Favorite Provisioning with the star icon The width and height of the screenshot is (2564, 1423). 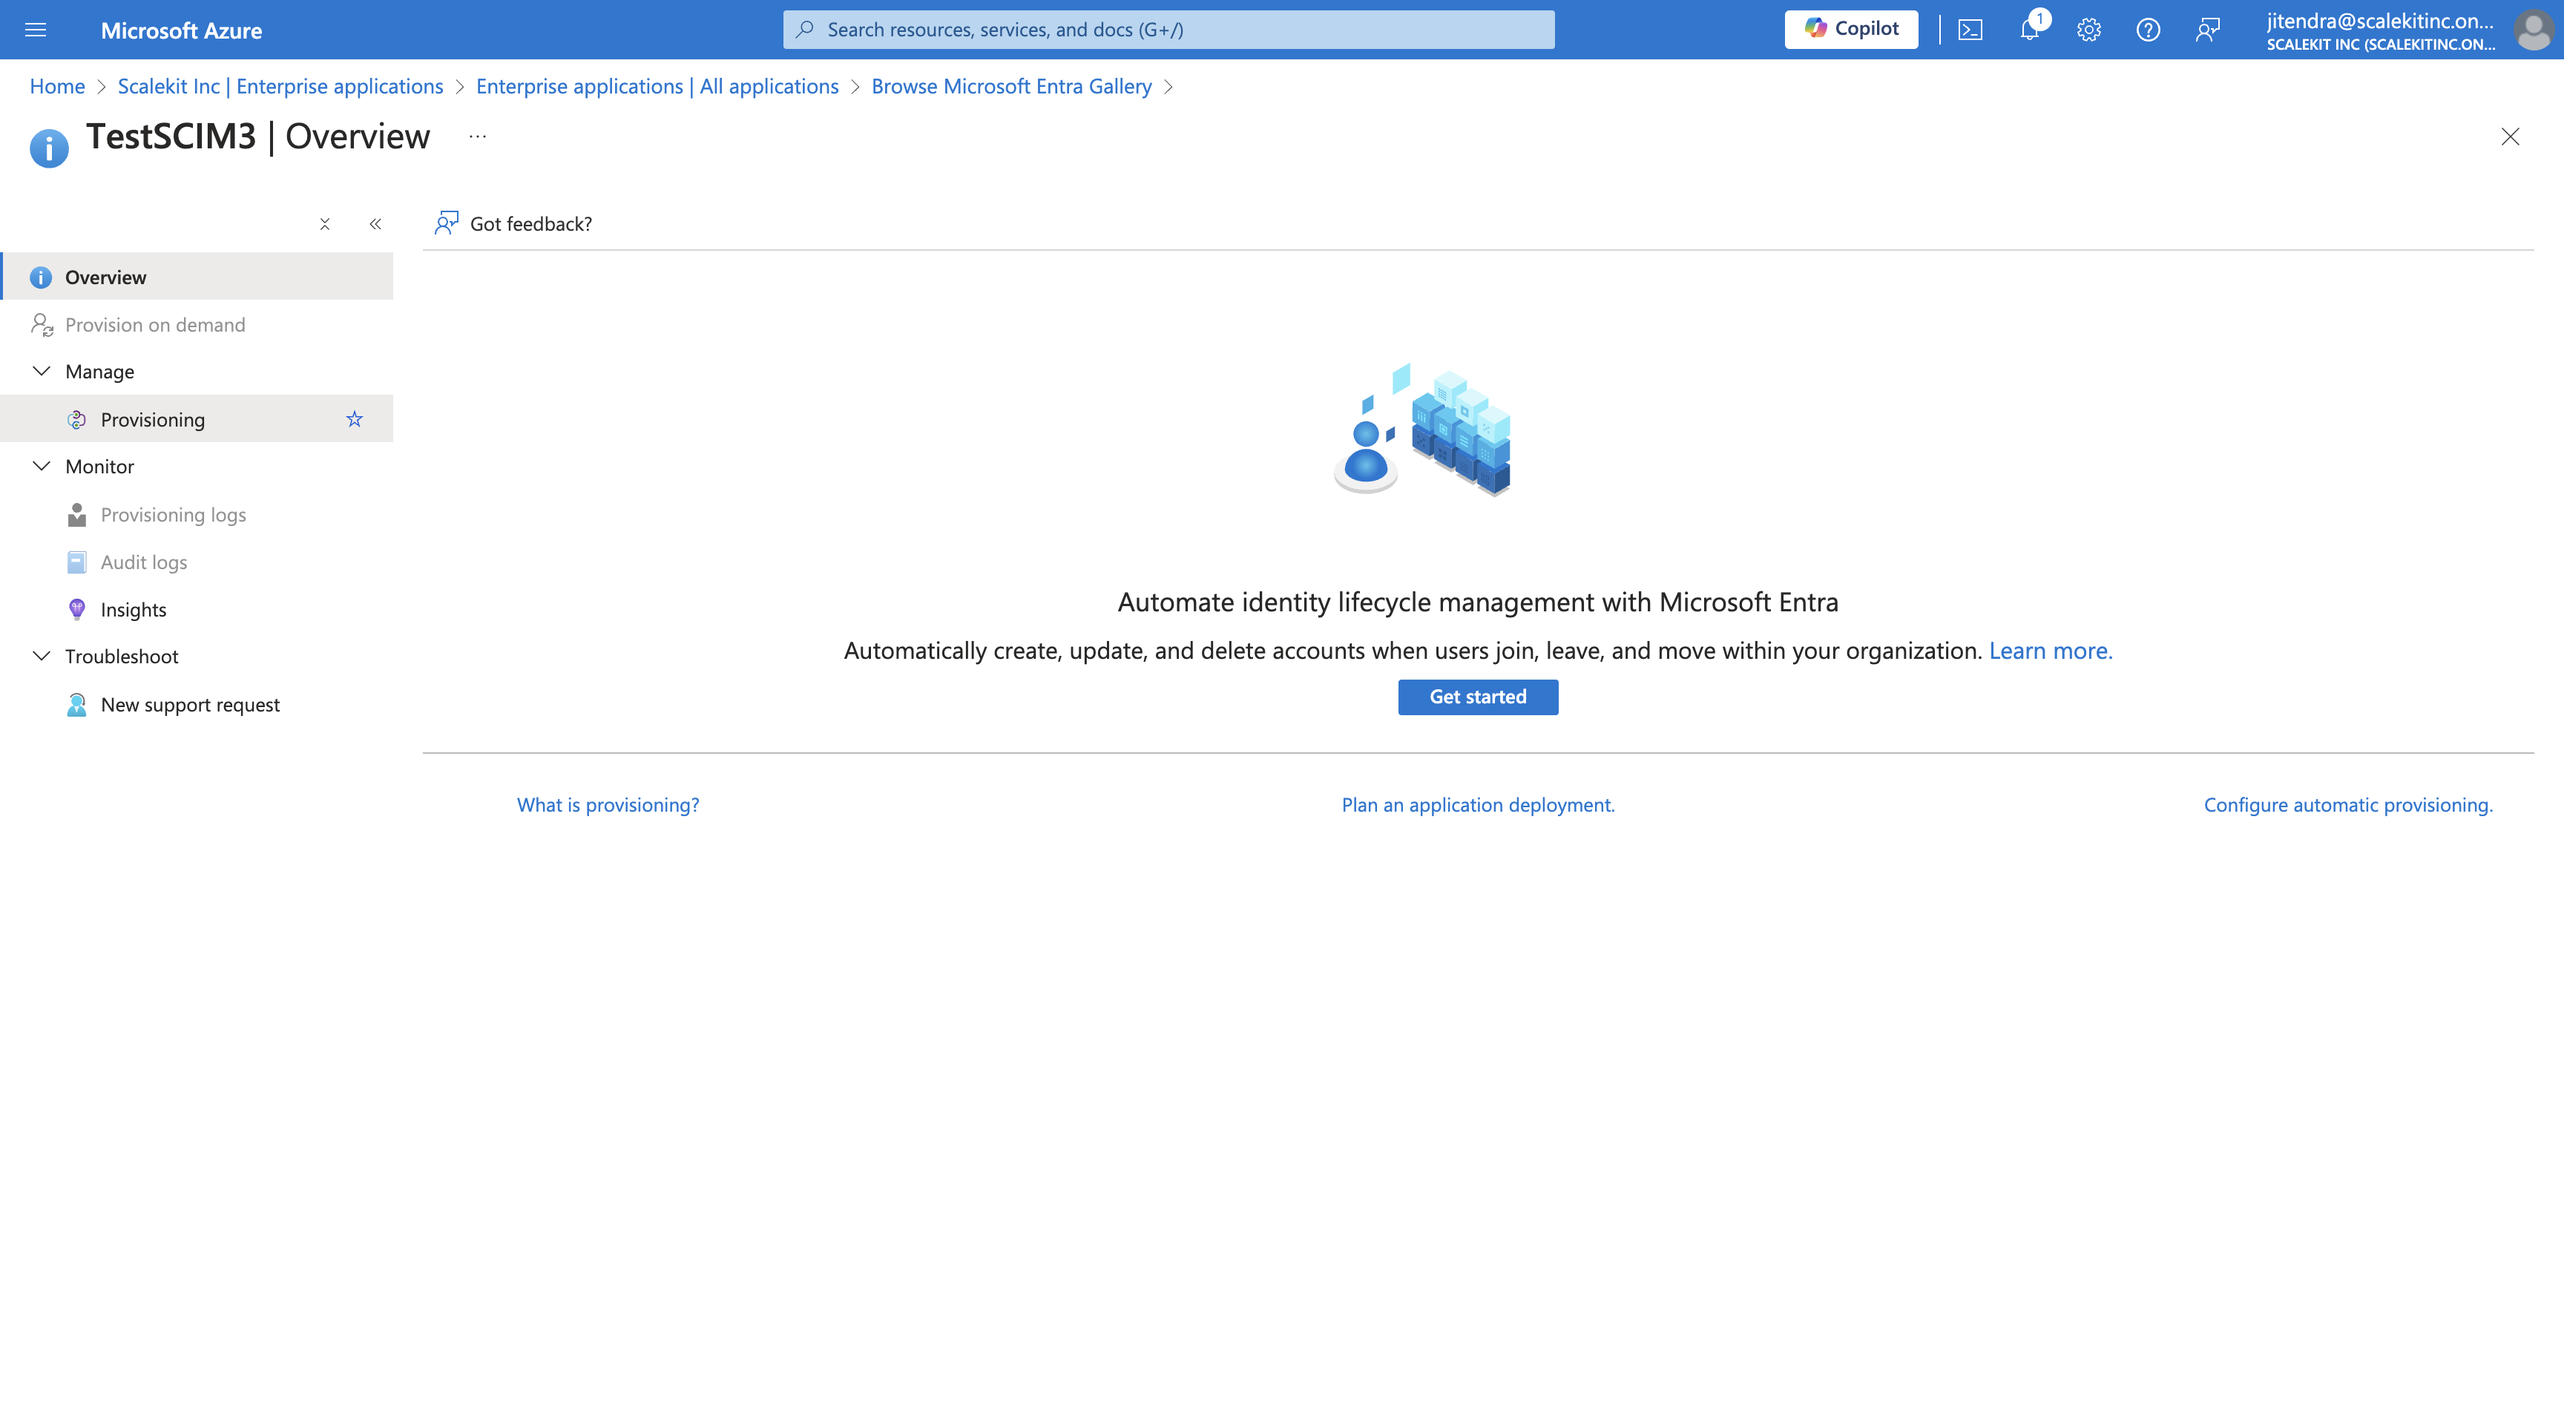pyautogui.click(x=355, y=419)
